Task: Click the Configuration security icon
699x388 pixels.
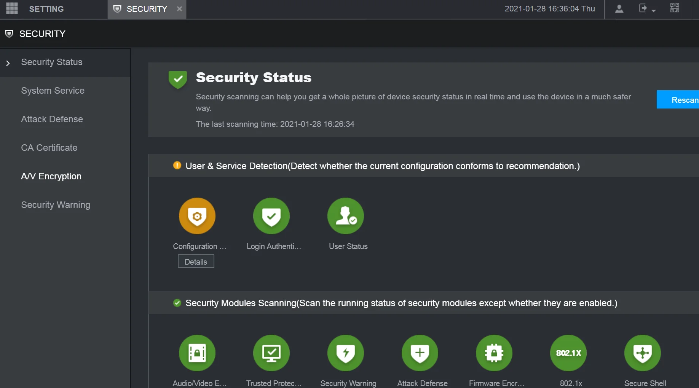Action: click(197, 216)
